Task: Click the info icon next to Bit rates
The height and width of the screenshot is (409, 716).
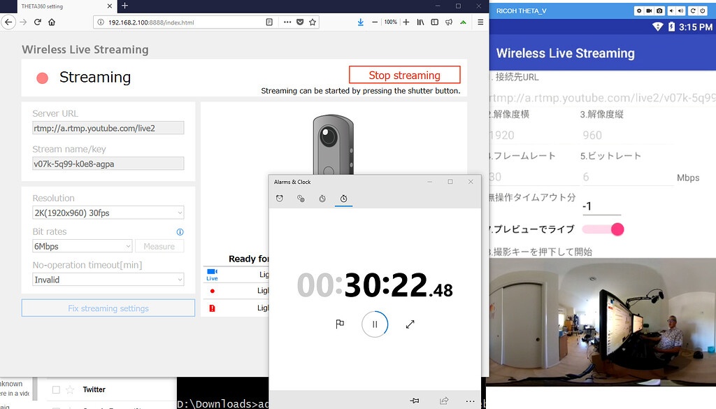Action: pos(180,231)
